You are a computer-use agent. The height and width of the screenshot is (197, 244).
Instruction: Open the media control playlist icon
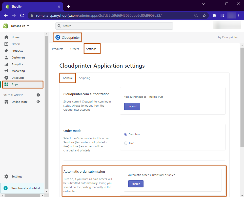point(222,15)
